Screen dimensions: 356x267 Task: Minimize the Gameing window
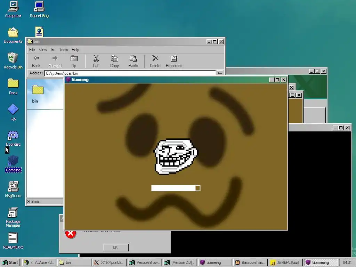click(272, 80)
